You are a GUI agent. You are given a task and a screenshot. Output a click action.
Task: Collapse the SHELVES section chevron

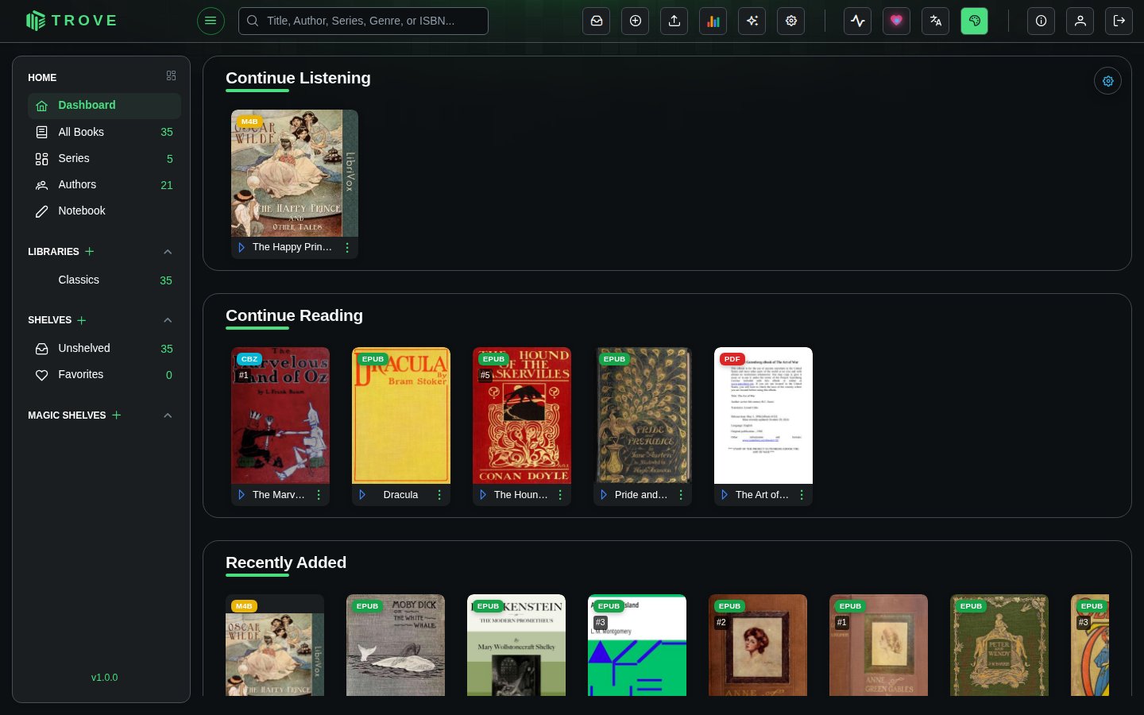tap(168, 320)
